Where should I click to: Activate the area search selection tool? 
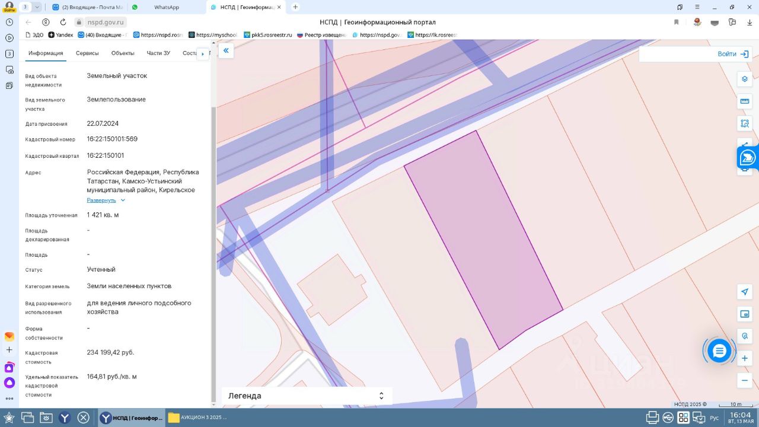(745, 123)
